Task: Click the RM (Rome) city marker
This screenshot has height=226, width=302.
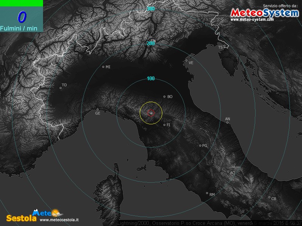Action: tap(207, 193)
